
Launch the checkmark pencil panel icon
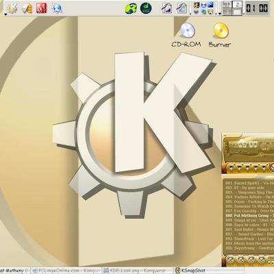(x=27, y=8)
